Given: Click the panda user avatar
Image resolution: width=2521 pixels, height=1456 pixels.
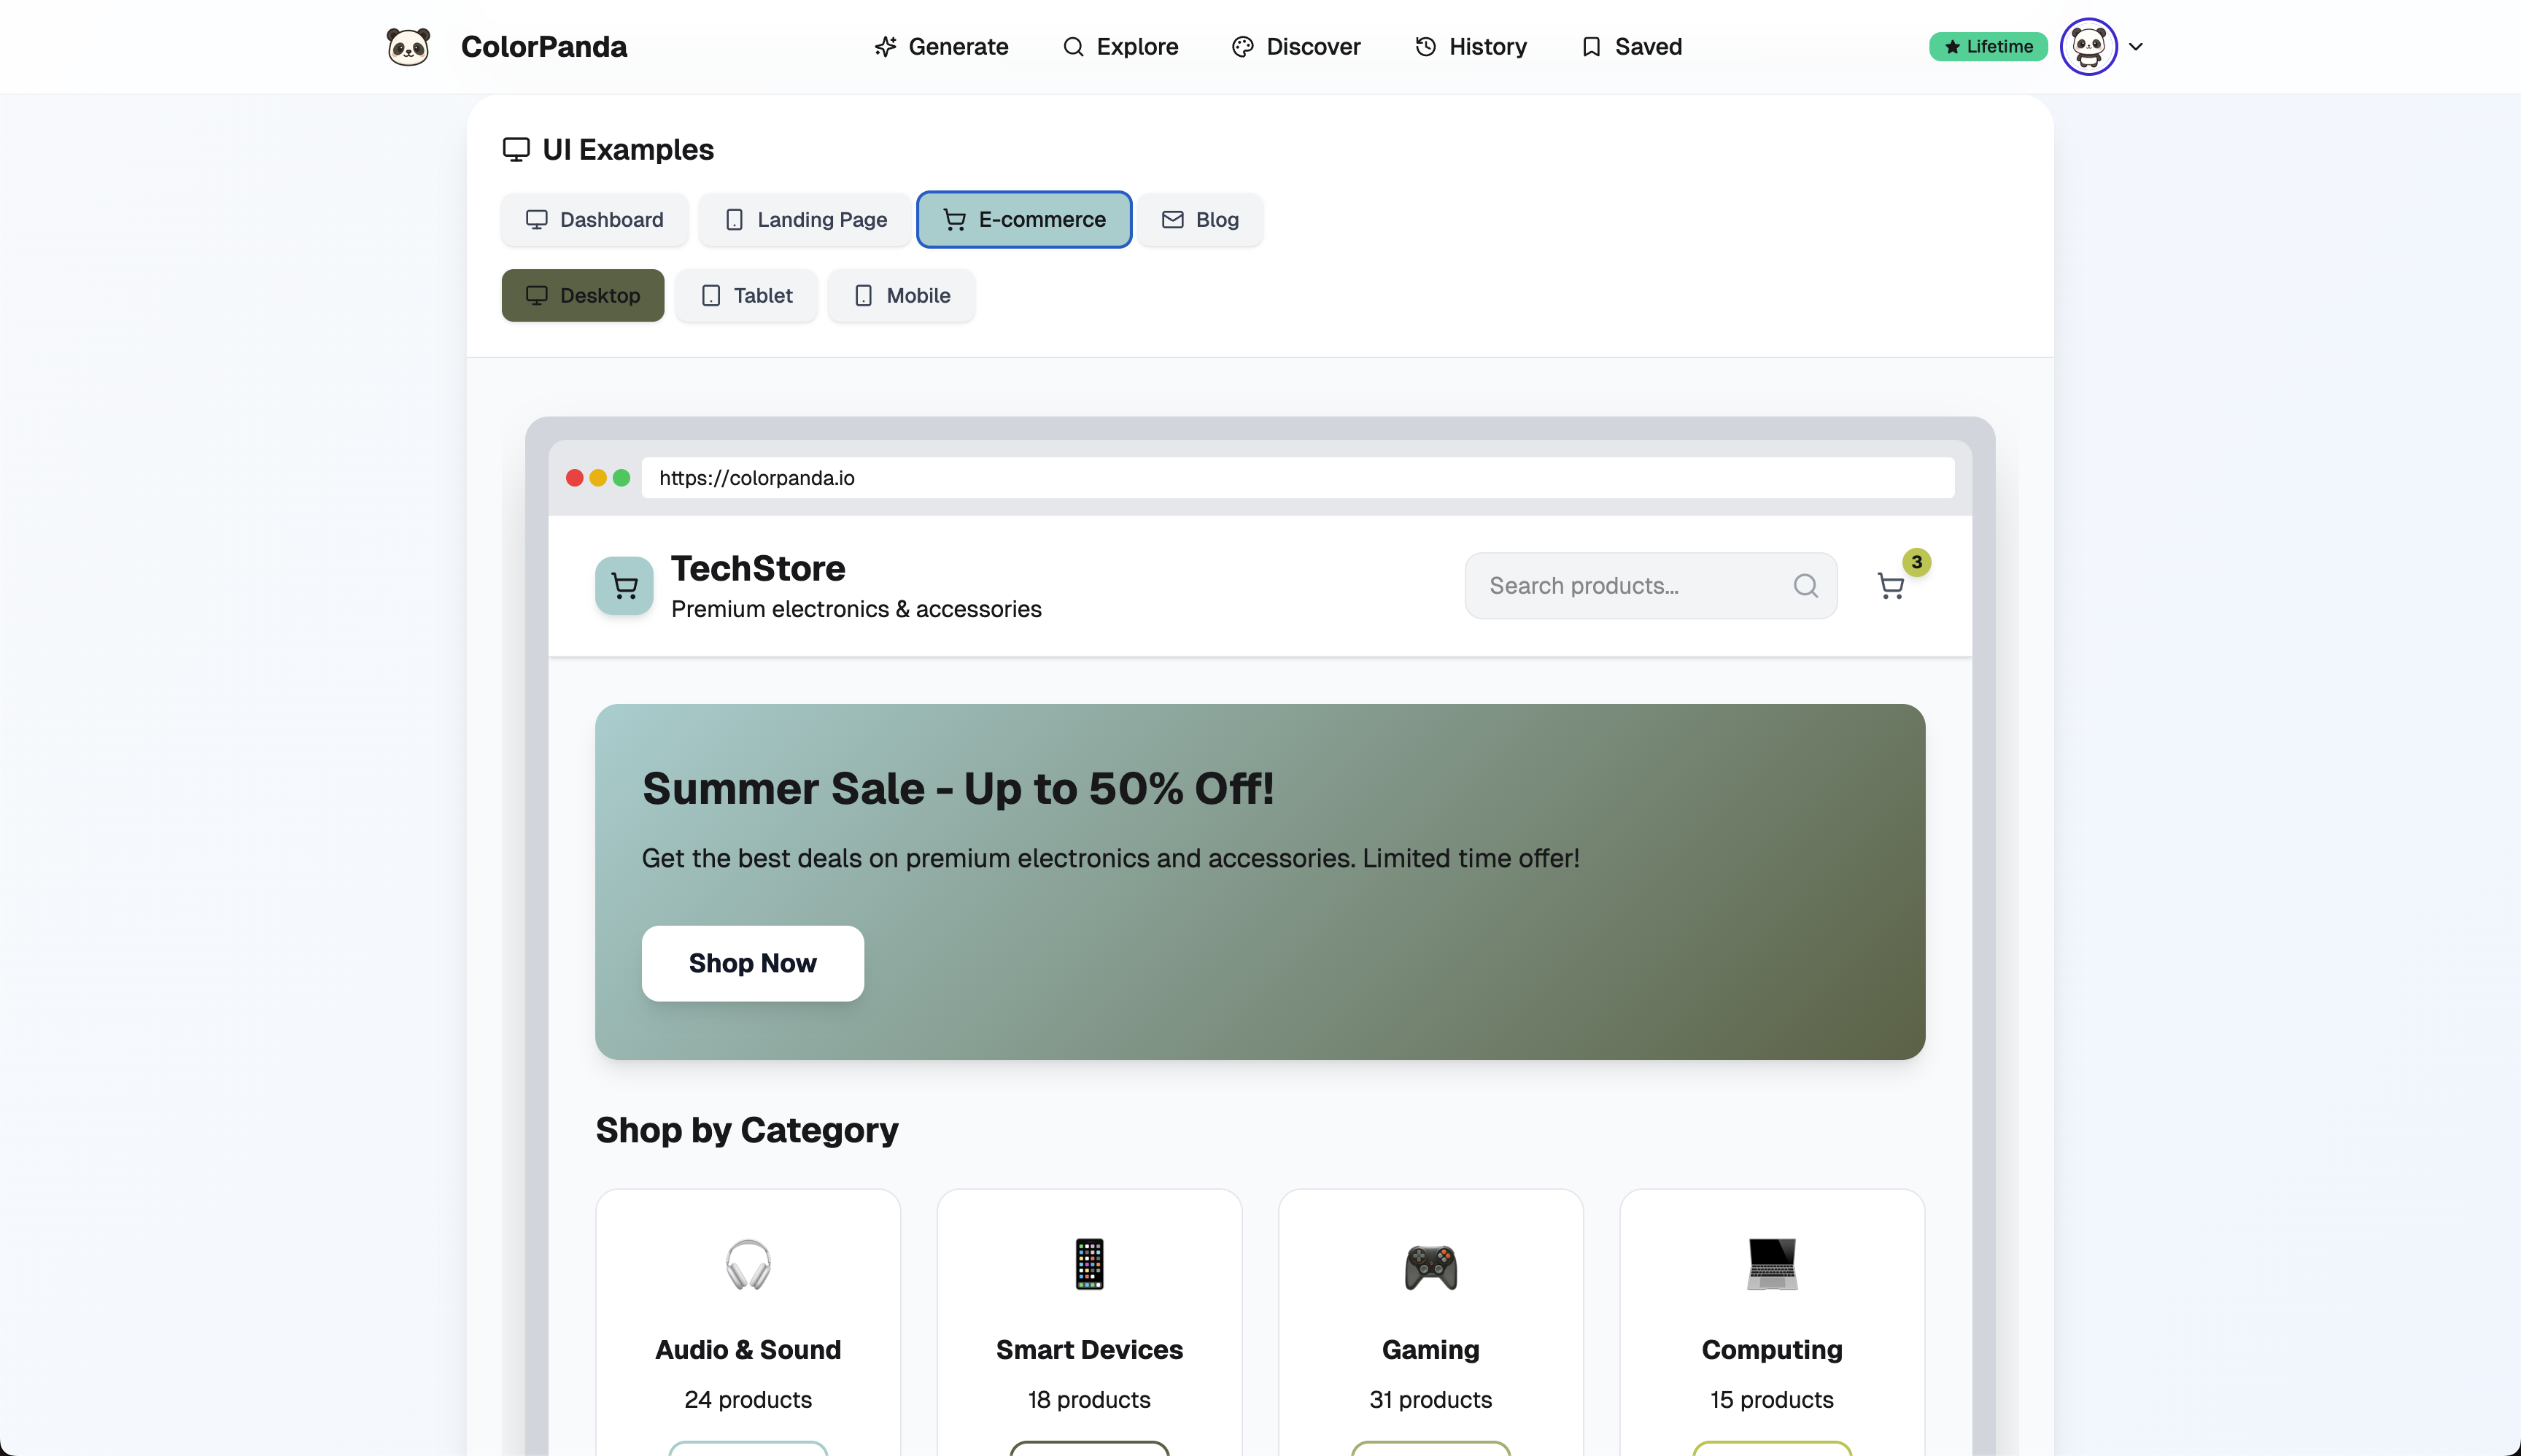Looking at the screenshot, I should pyautogui.click(x=2088, y=47).
